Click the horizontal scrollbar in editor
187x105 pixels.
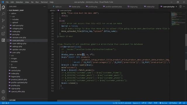click(x=89, y=101)
